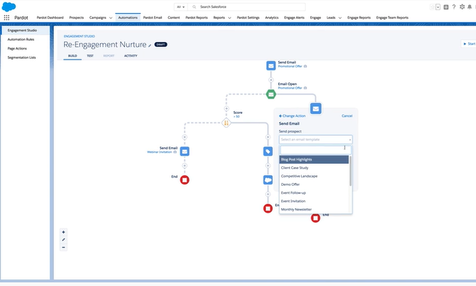Open the Pardot Email nav tab
The width and height of the screenshot is (476, 286).
click(153, 17)
